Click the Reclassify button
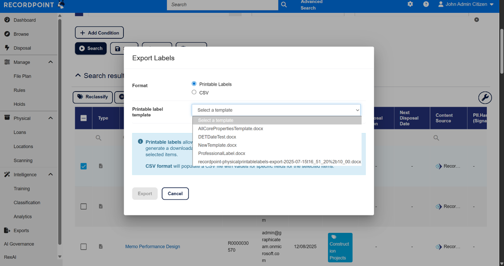This screenshot has height=266, width=504. point(92,97)
